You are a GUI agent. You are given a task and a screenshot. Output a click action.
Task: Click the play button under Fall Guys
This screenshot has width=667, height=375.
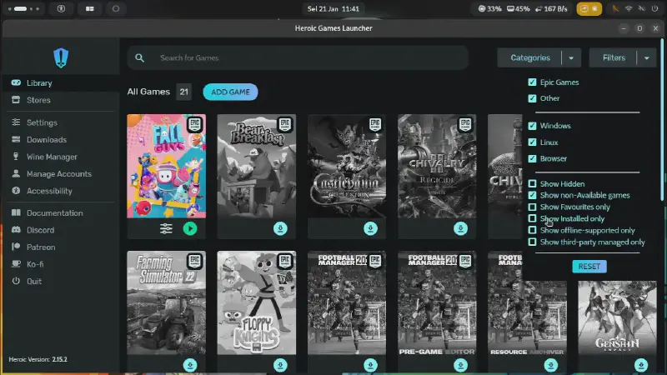click(x=190, y=228)
